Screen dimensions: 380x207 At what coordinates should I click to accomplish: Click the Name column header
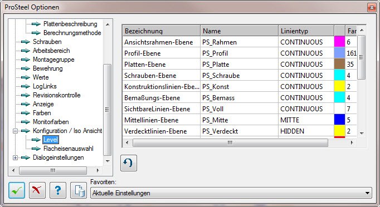click(x=239, y=31)
